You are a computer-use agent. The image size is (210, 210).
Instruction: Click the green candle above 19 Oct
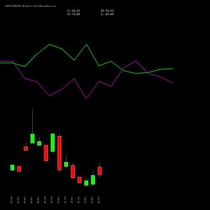point(86,183)
